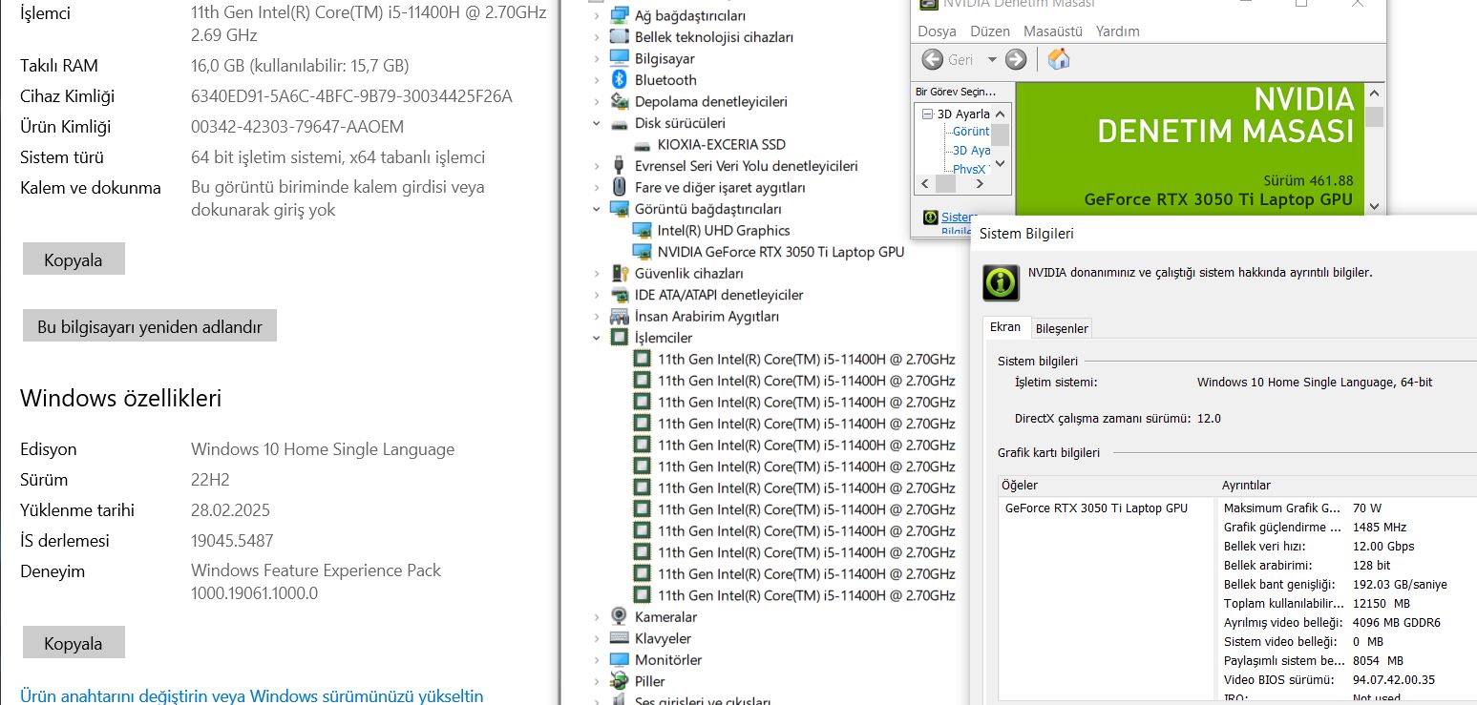Click the forward arrow icon in NVIDIA toolbar

(1016, 59)
